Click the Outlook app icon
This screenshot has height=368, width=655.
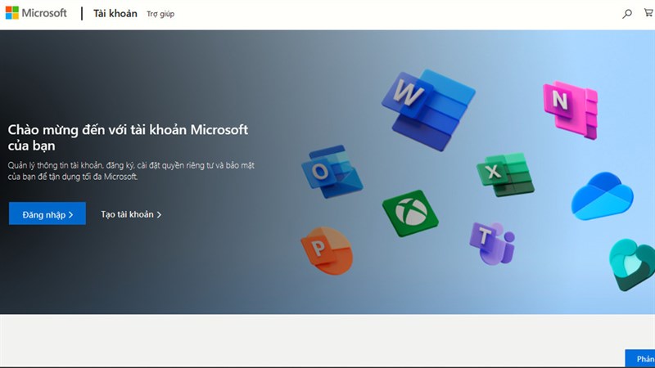tap(332, 171)
